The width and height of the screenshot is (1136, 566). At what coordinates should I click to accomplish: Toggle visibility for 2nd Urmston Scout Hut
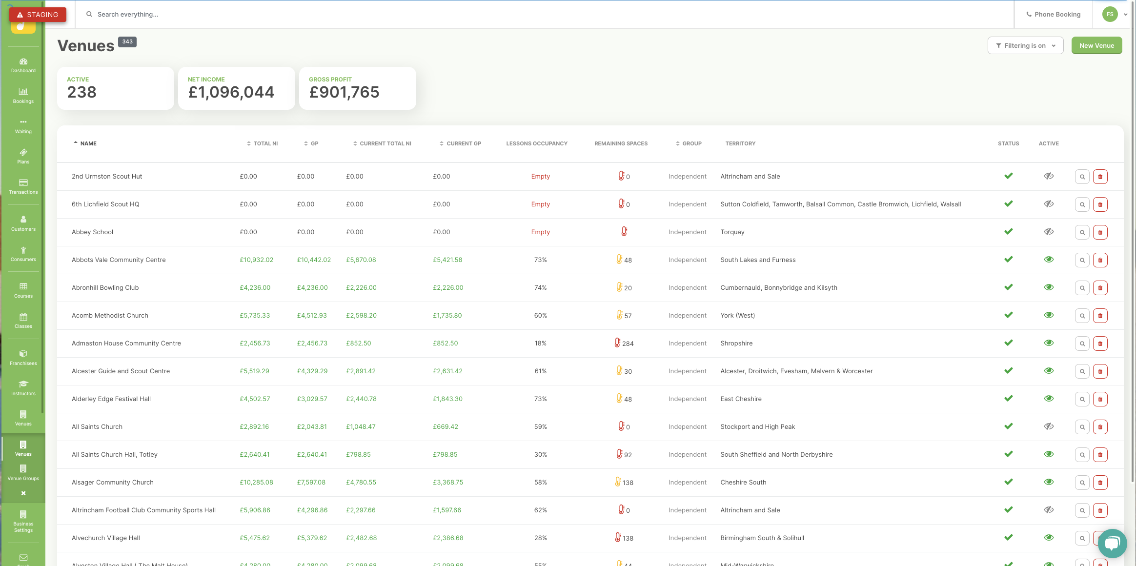coord(1049,176)
